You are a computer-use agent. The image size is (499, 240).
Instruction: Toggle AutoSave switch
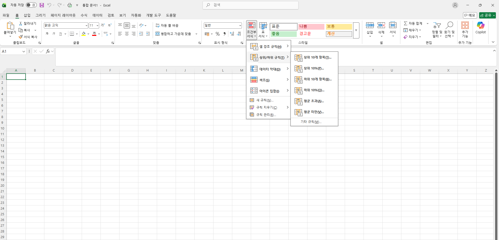pos(31,5)
